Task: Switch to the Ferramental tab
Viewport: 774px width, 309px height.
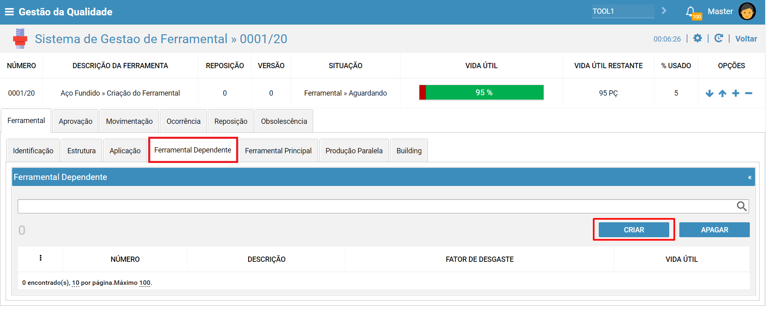Action: (26, 121)
